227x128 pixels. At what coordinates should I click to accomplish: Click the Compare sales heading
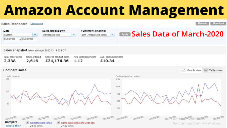(x=15, y=70)
